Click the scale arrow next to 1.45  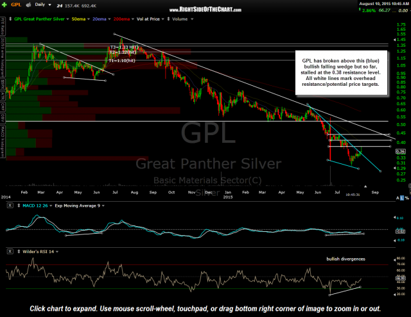[x=395, y=40]
